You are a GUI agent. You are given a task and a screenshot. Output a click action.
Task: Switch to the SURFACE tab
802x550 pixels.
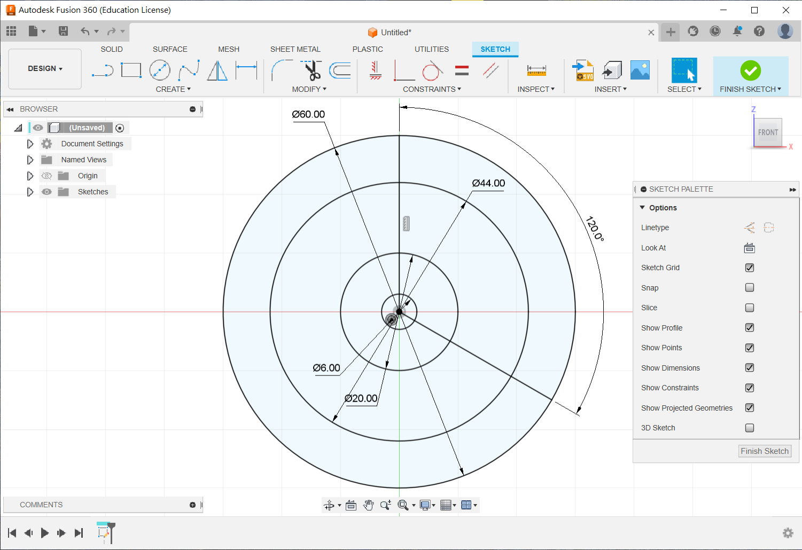170,49
